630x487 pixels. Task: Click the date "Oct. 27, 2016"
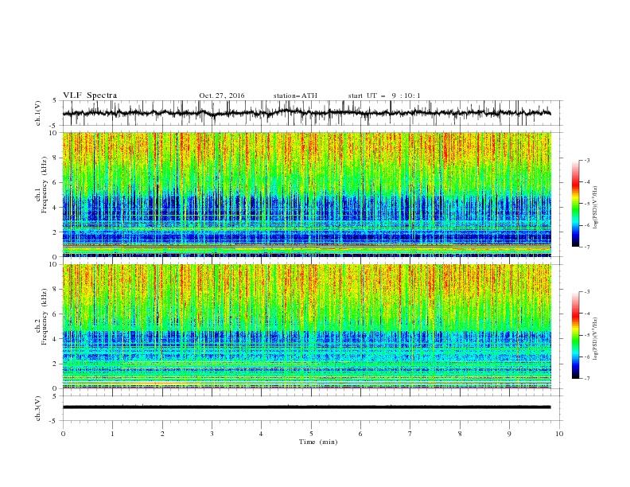pyautogui.click(x=221, y=95)
